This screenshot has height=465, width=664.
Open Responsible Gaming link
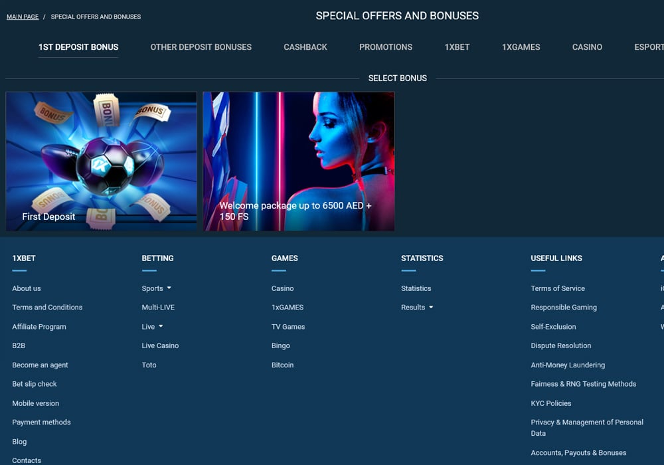[x=564, y=308]
